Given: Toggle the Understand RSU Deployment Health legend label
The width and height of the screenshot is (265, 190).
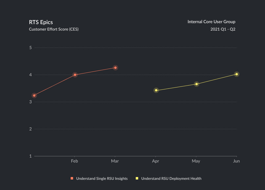Looking at the screenshot, I should [171, 179].
